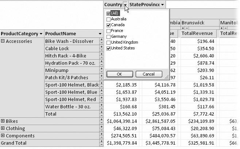
Task: Open the StateProvince field dropdown
Action: [x=162, y=4]
